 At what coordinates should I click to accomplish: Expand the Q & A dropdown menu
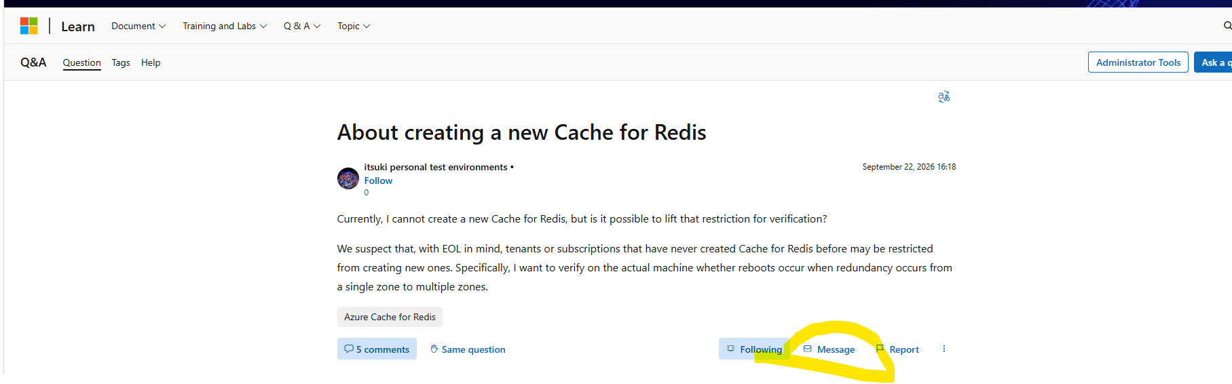pos(302,26)
